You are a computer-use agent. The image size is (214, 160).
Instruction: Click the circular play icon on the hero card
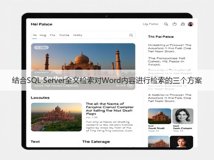pyautogui.click(x=130, y=85)
